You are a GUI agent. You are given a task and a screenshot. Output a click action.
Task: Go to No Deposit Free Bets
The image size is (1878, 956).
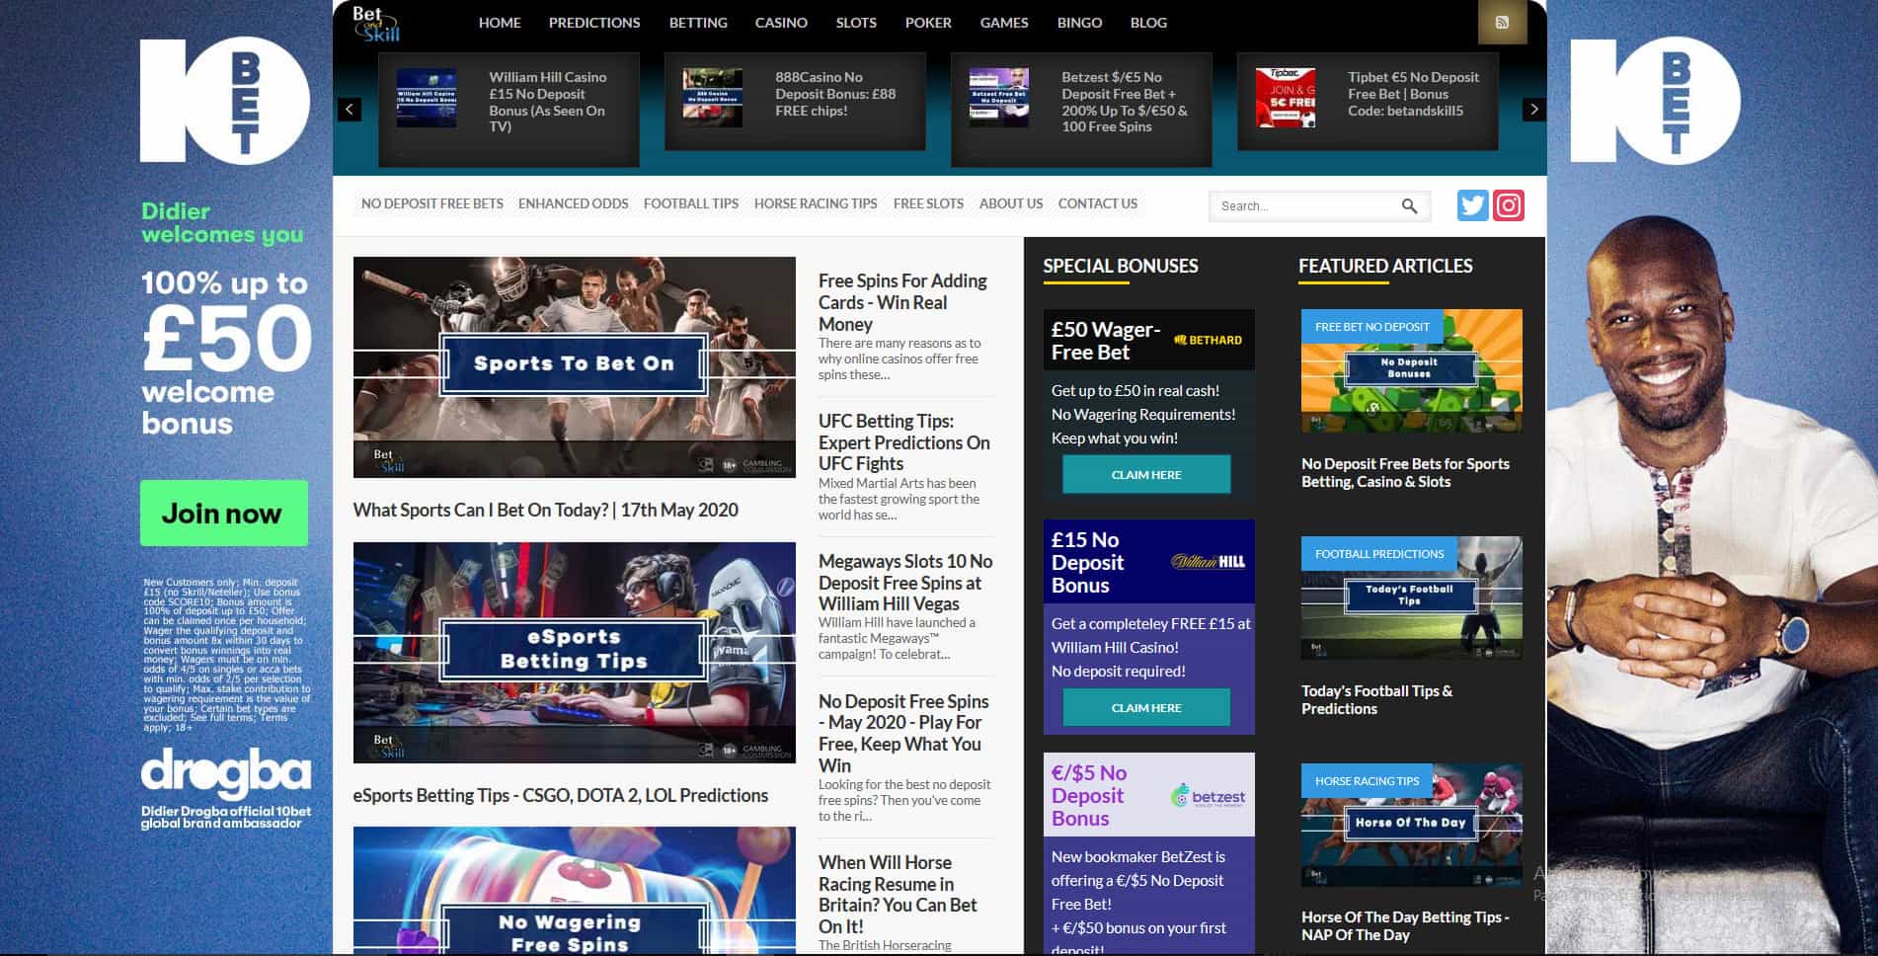tap(432, 203)
